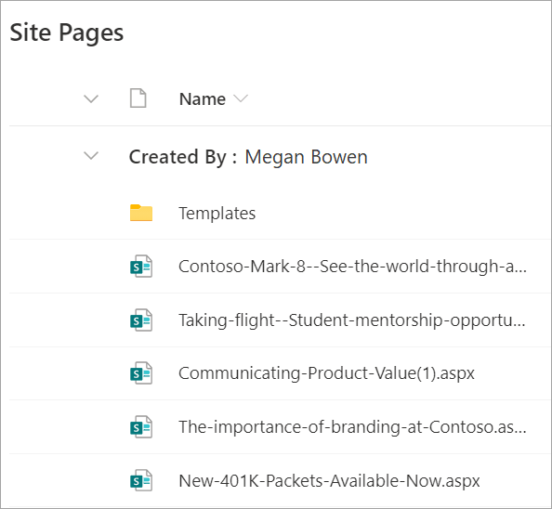Viewport: 552px width, 509px height.
Task: Open the Templates folder
Action: [x=217, y=214]
